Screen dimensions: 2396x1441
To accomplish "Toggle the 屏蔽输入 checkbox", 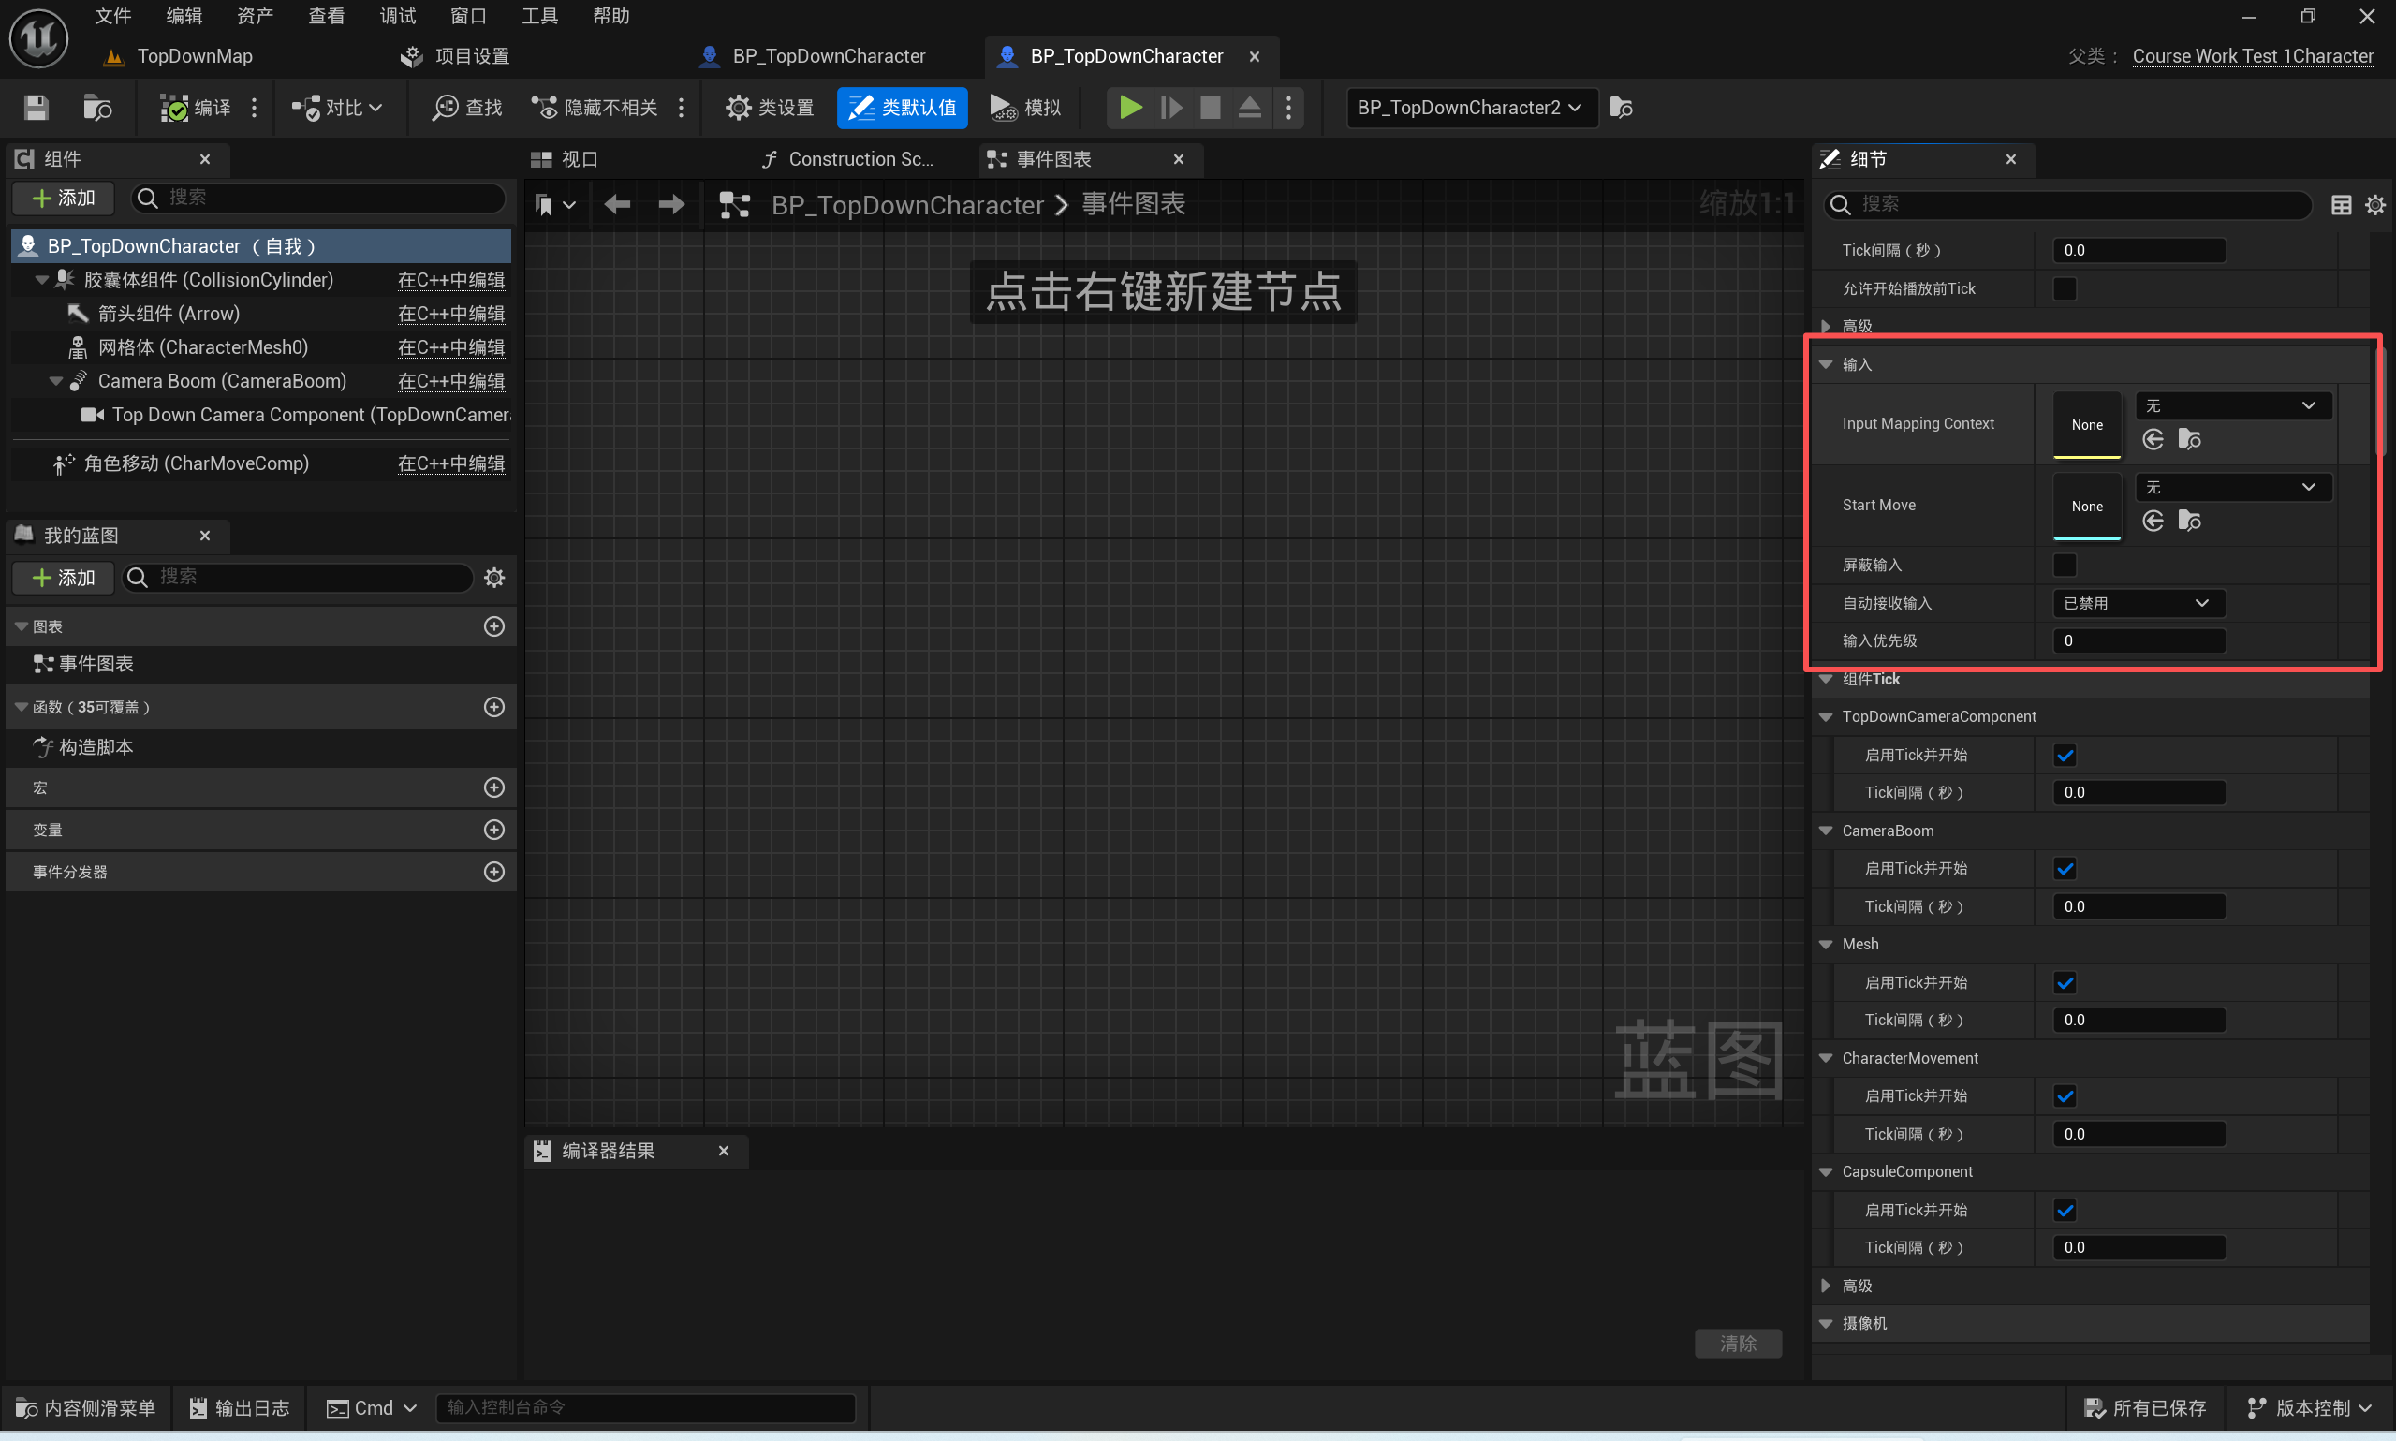I will [x=2064, y=565].
